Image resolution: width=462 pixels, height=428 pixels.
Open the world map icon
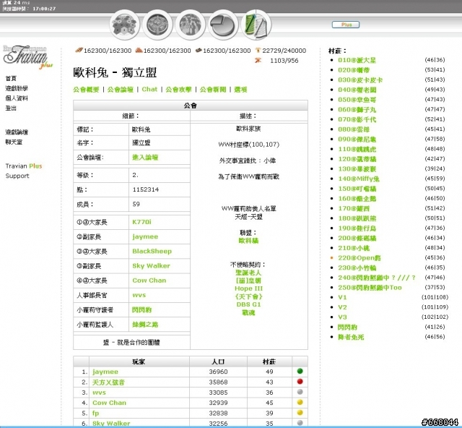191,25
